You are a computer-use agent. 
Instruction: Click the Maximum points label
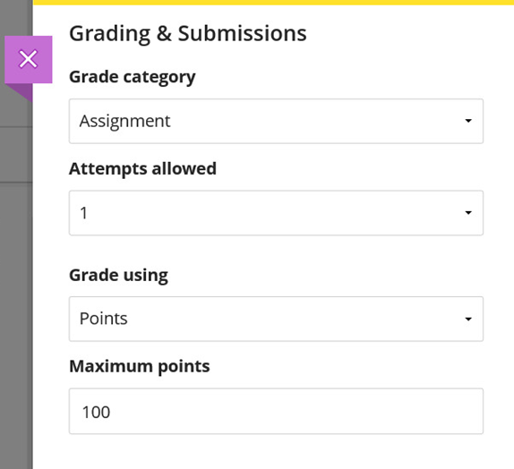[x=140, y=366]
